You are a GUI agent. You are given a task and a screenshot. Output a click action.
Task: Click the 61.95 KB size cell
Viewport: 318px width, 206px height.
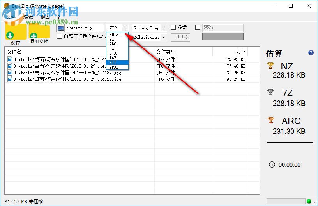(x=236, y=73)
